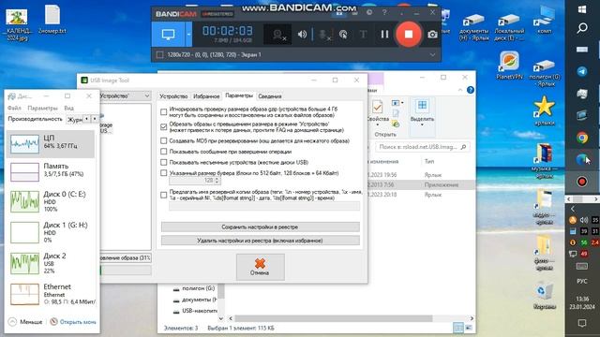600x337 pixels.
Task: Open Explorer help icon
Action: coord(471,90)
